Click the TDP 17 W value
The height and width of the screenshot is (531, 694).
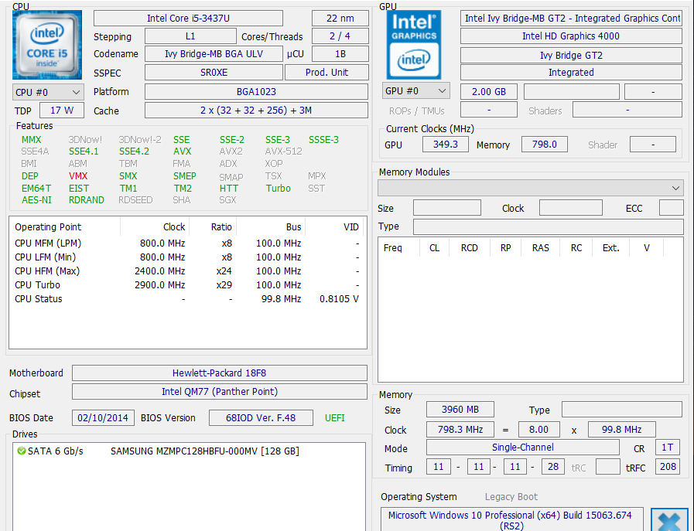click(62, 111)
